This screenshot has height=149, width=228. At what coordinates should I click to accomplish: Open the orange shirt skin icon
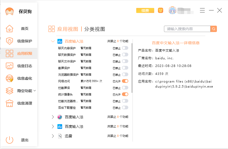[x=161, y=11]
